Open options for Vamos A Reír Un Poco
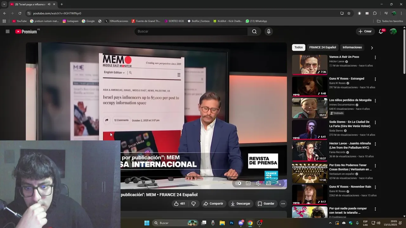406x228 pixels. pos(375,57)
